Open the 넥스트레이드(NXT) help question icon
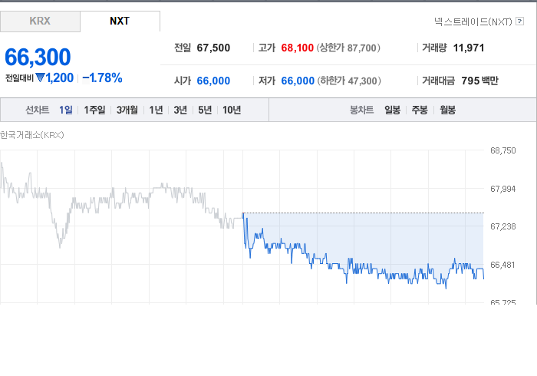 click(519, 21)
